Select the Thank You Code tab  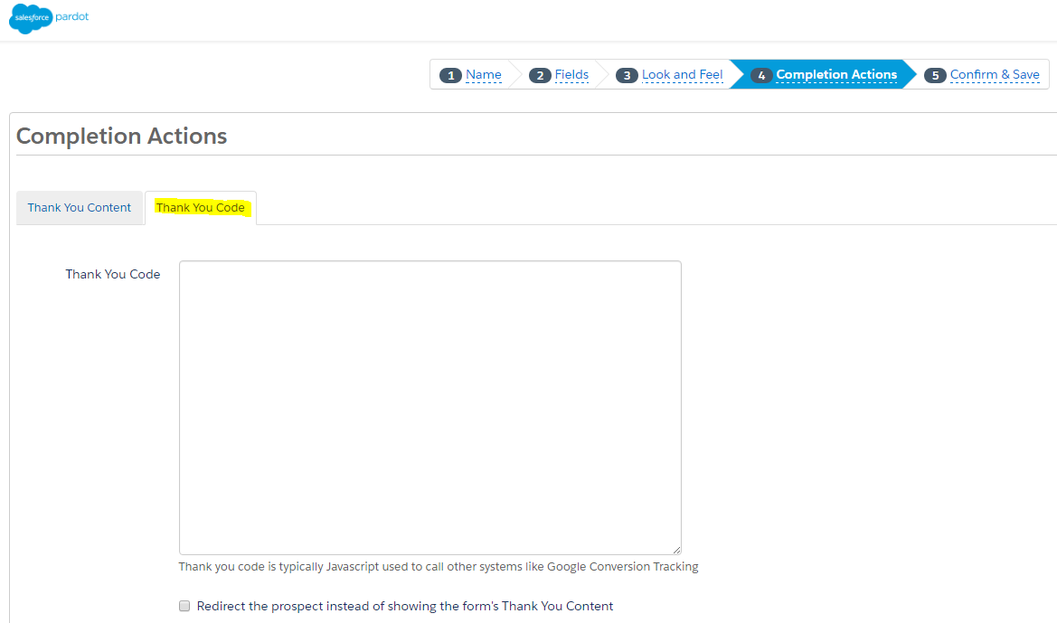201,208
